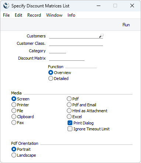Image resolution: width=141 pixels, height=163 pixels.
Task: Focus the Category field
Action: 58,51
